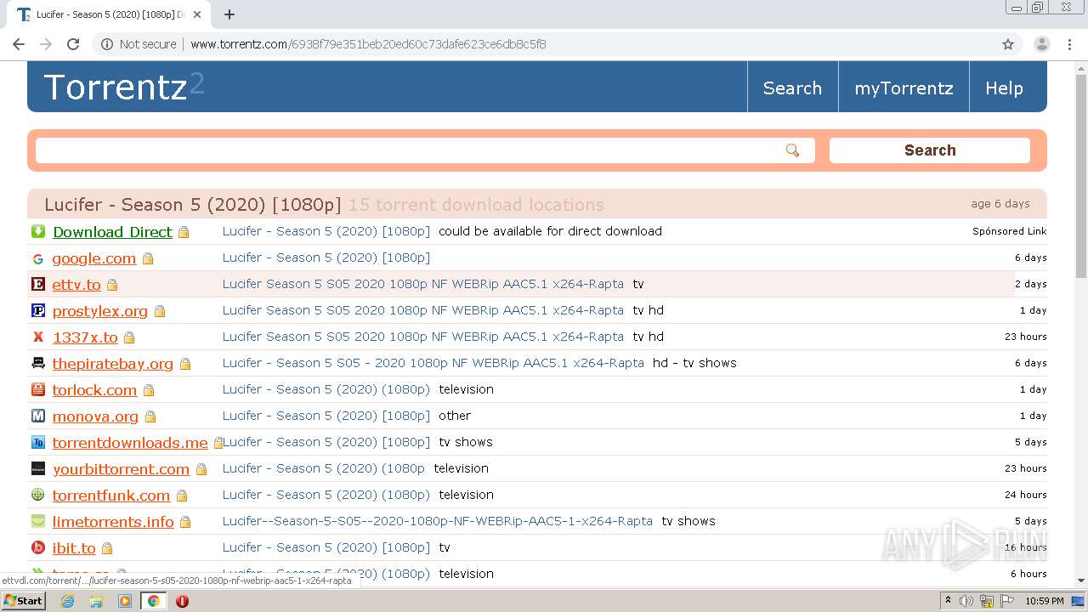Open the thepiratebay.org link
Screen dimensions: 1088x612
[113, 364]
